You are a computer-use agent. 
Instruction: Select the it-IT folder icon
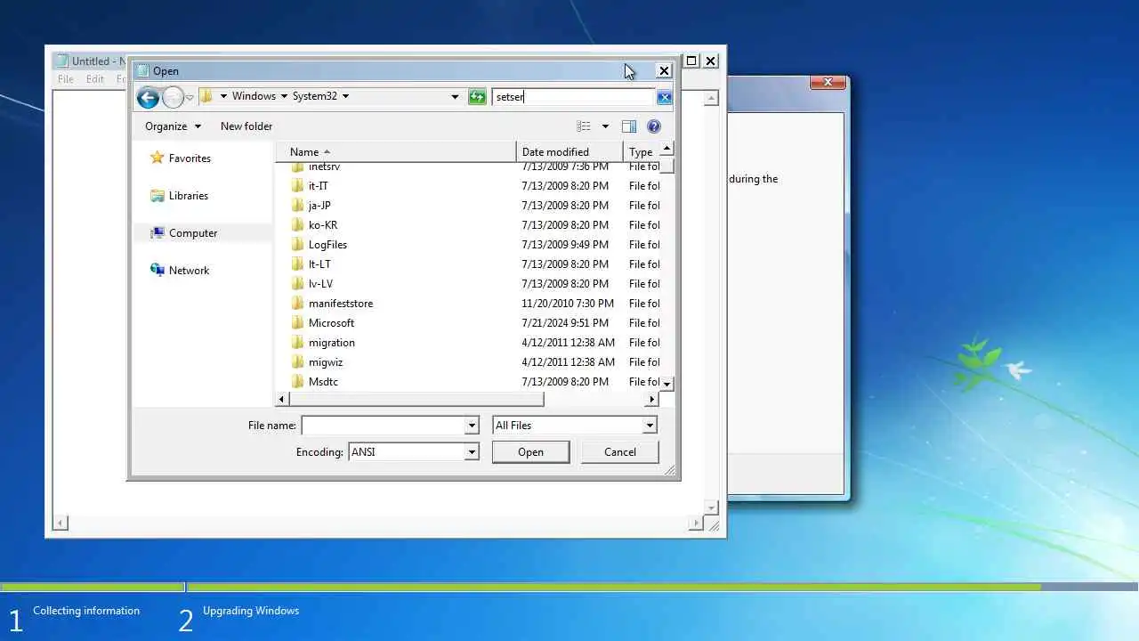297,186
